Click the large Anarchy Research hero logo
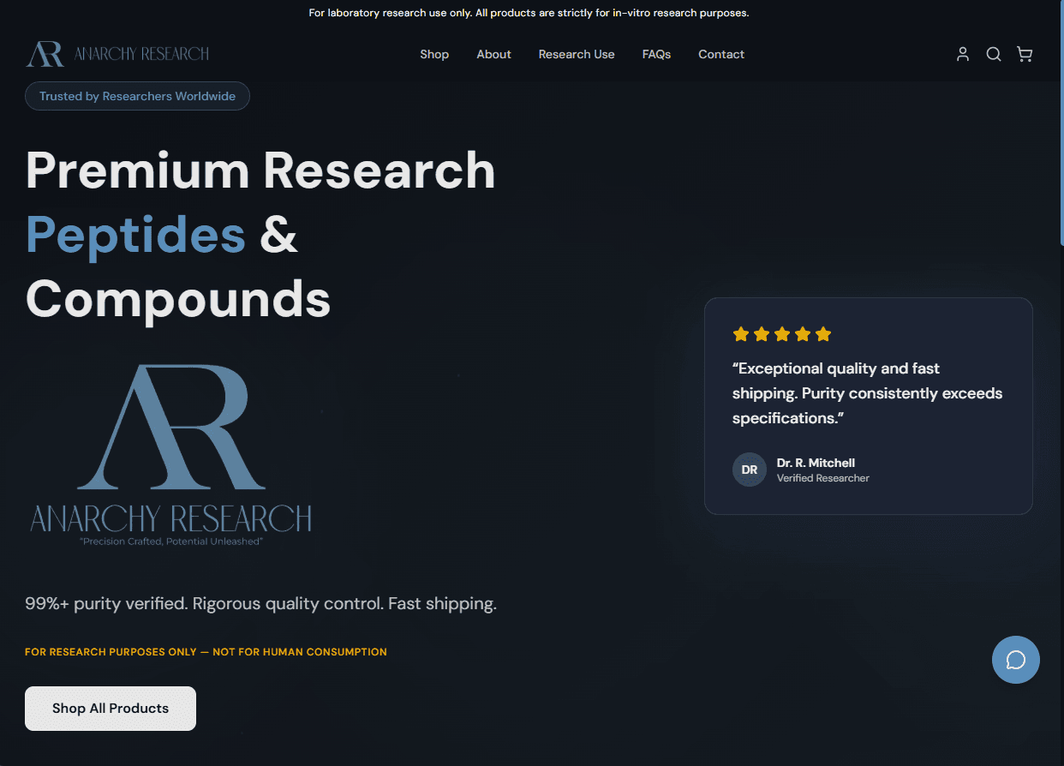Image resolution: width=1064 pixels, height=766 pixels. point(171,455)
